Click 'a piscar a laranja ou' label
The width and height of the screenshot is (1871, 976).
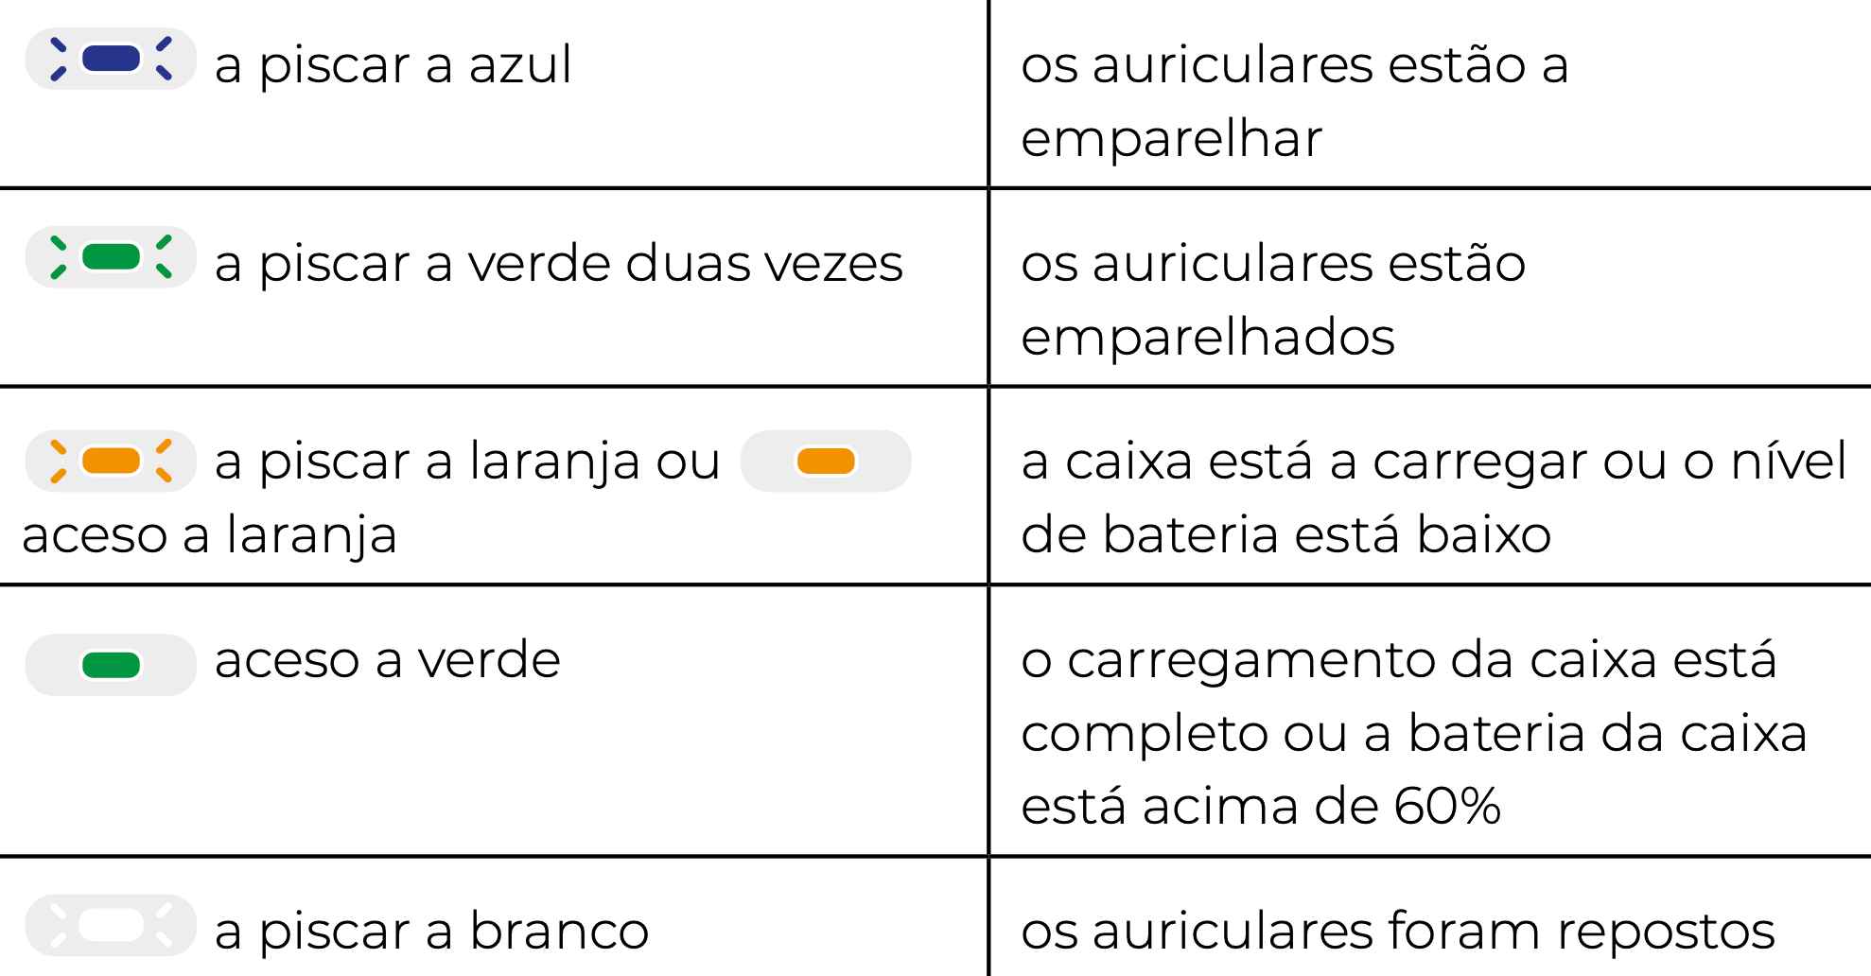pyautogui.click(x=467, y=463)
